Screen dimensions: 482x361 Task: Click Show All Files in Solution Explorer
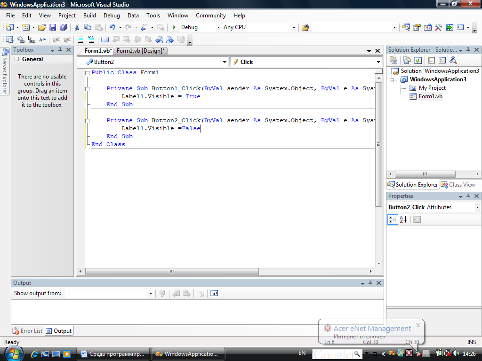(407, 60)
